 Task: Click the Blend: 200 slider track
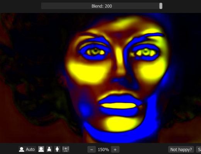102,6
